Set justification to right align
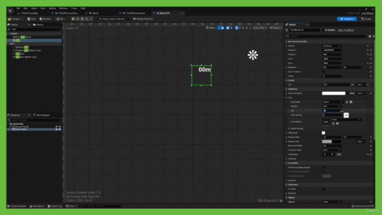Viewport: 382px width, 215px height. (339, 155)
